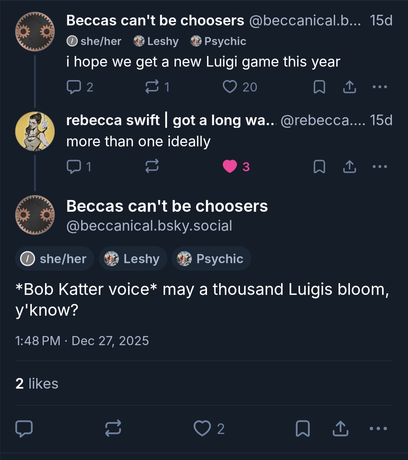Viewport: 408px width, 460px height.
Task: Open the @beccanical.bsky.social profile handle
Action: point(149,226)
